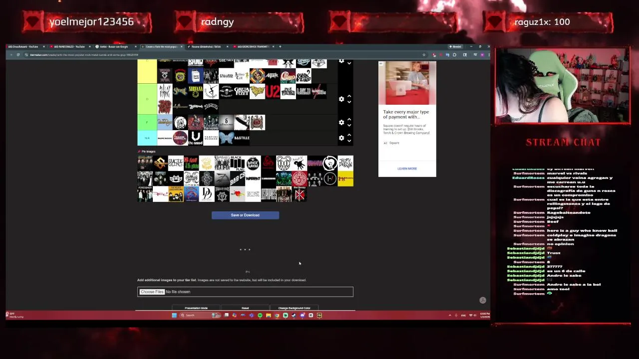
Task: Select the Tame Impala logo
Action: click(x=180, y=138)
